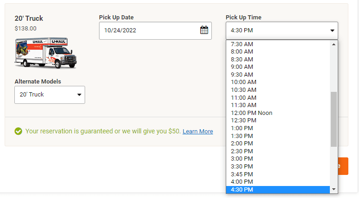Click the green guarantee checkmark icon

click(19, 131)
